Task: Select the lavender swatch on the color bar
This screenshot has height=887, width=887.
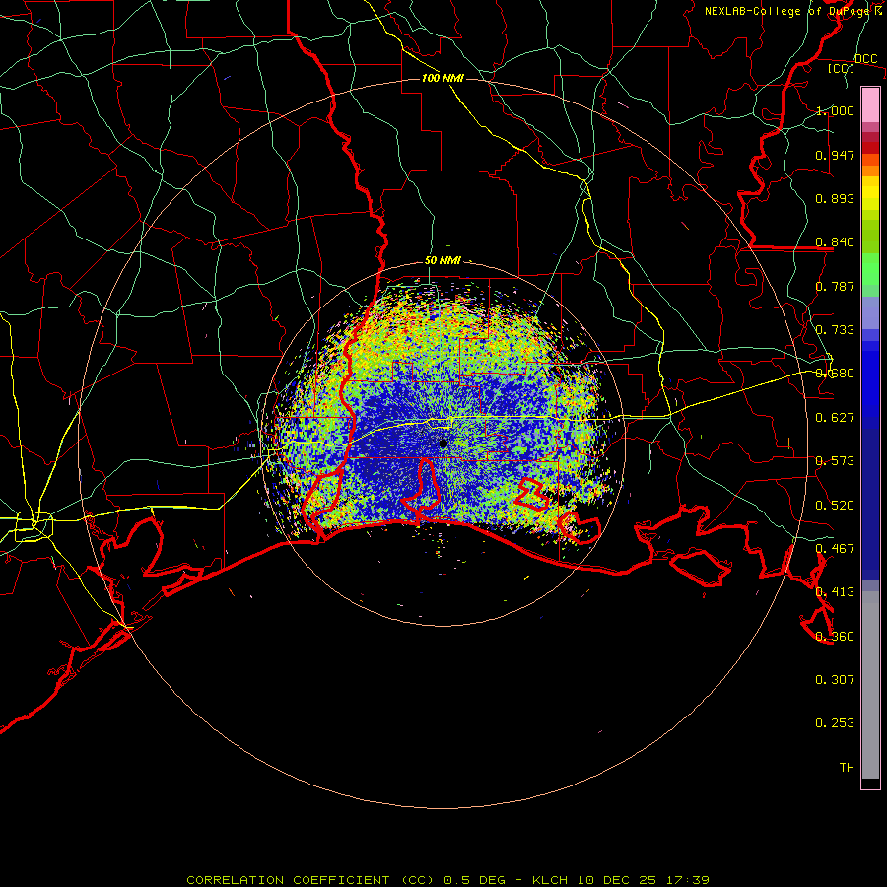Action: (870, 312)
